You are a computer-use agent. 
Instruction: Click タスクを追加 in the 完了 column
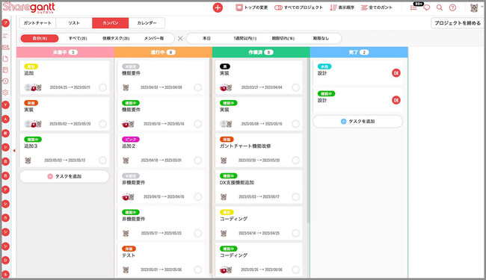[x=357, y=121]
